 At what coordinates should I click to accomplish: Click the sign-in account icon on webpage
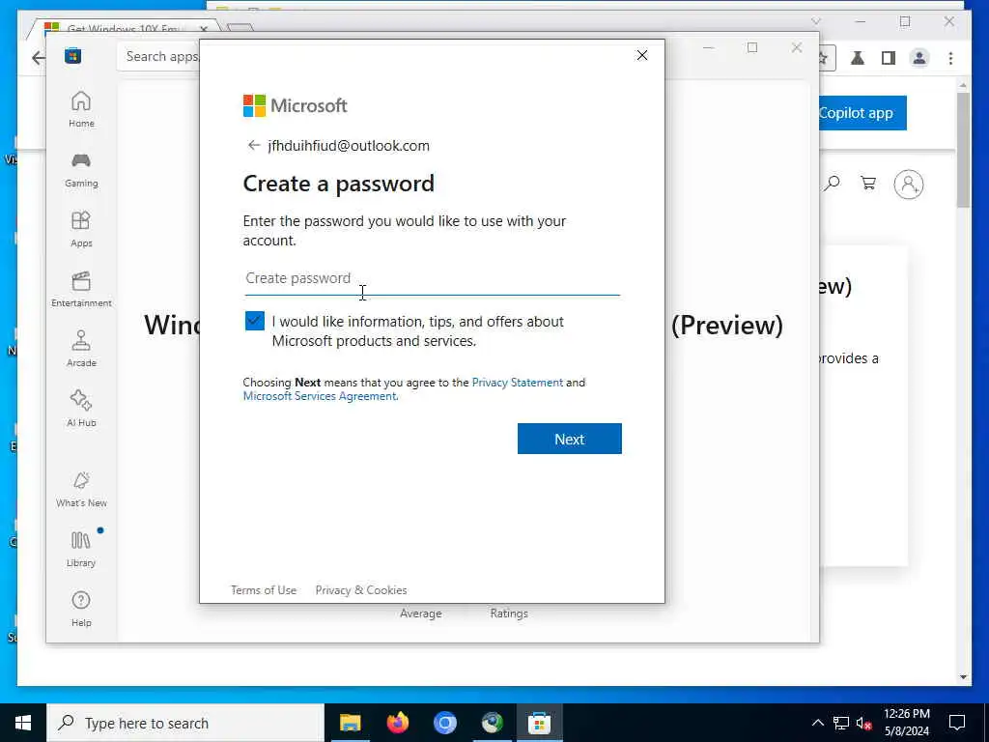[908, 185]
